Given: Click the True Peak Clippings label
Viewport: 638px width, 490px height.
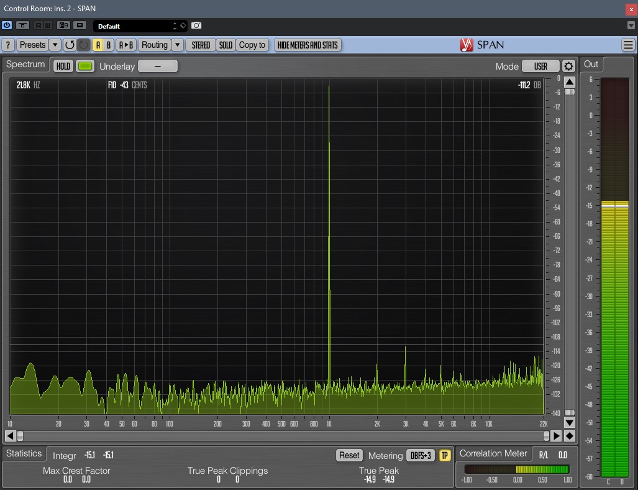Looking at the screenshot, I should [x=227, y=471].
